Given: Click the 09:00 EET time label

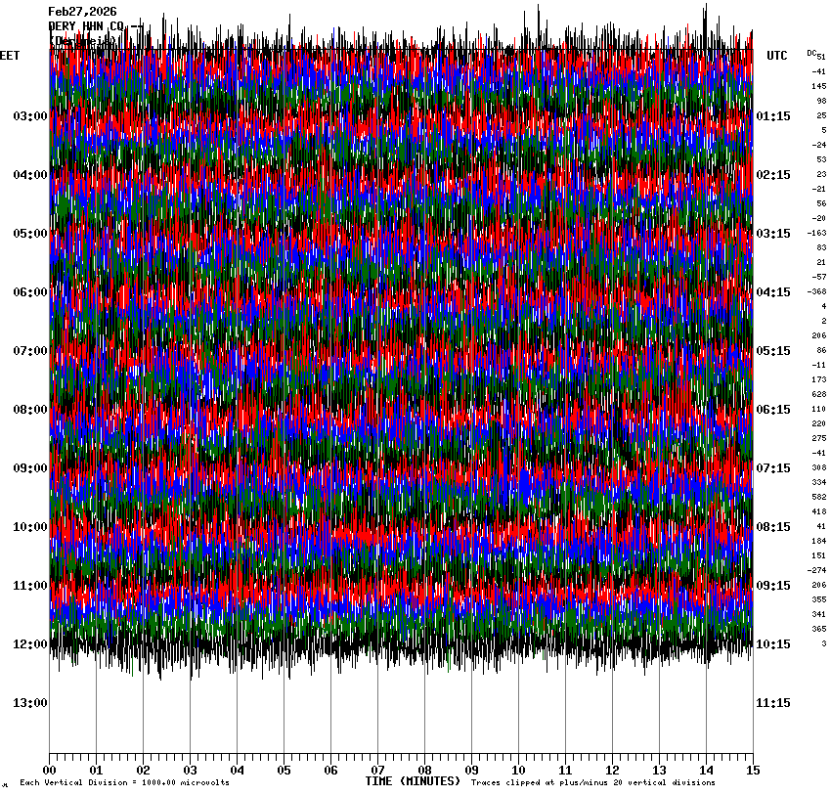Looking at the screenshot, I should pyautogui.click(x=29, y=468).
